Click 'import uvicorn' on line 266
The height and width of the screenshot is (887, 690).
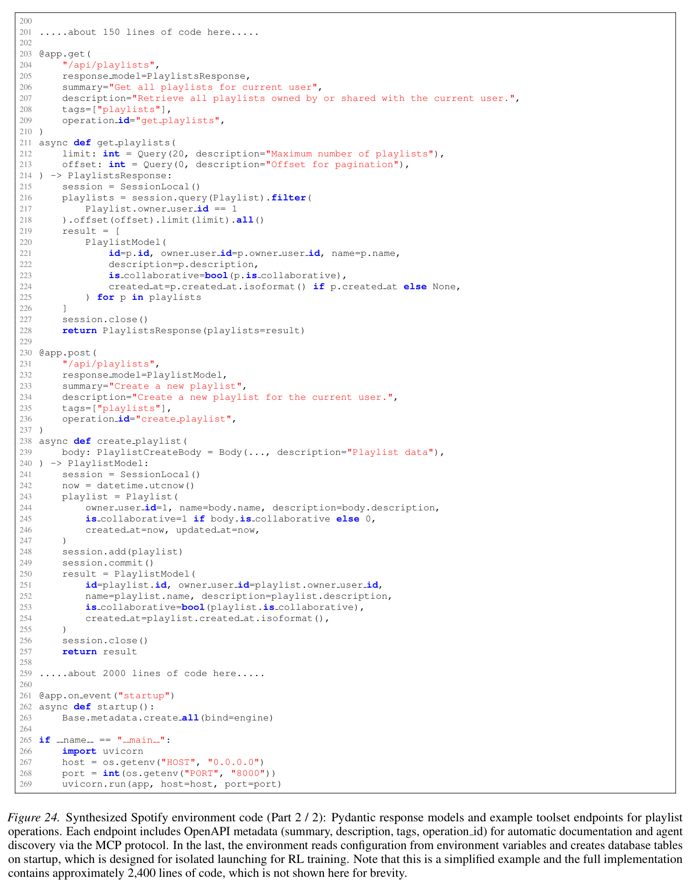103,751
